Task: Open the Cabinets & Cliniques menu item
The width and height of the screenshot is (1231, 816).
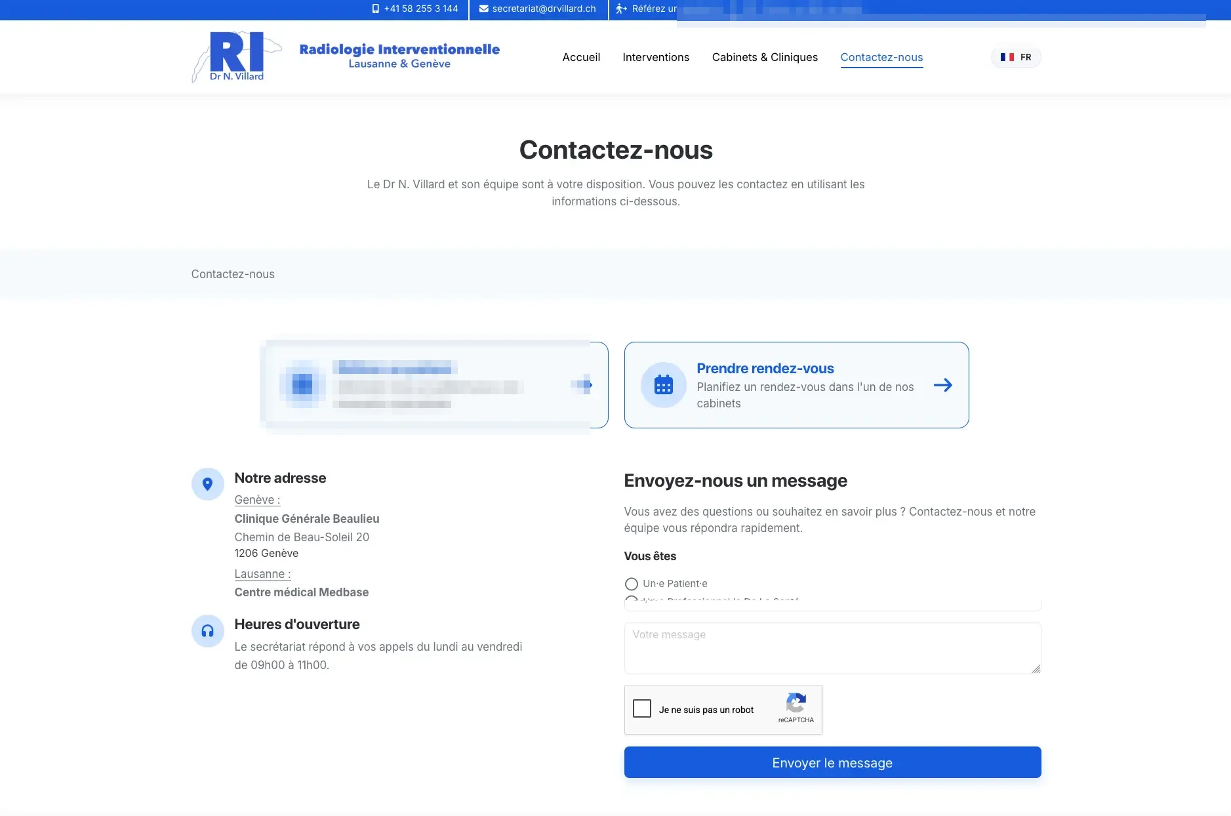Action: coord(765,57)
